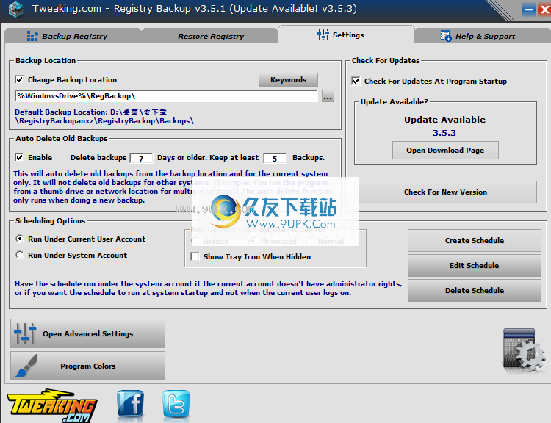
Task: Toggle the auto delete Enable checkbox
Action: 19,157
